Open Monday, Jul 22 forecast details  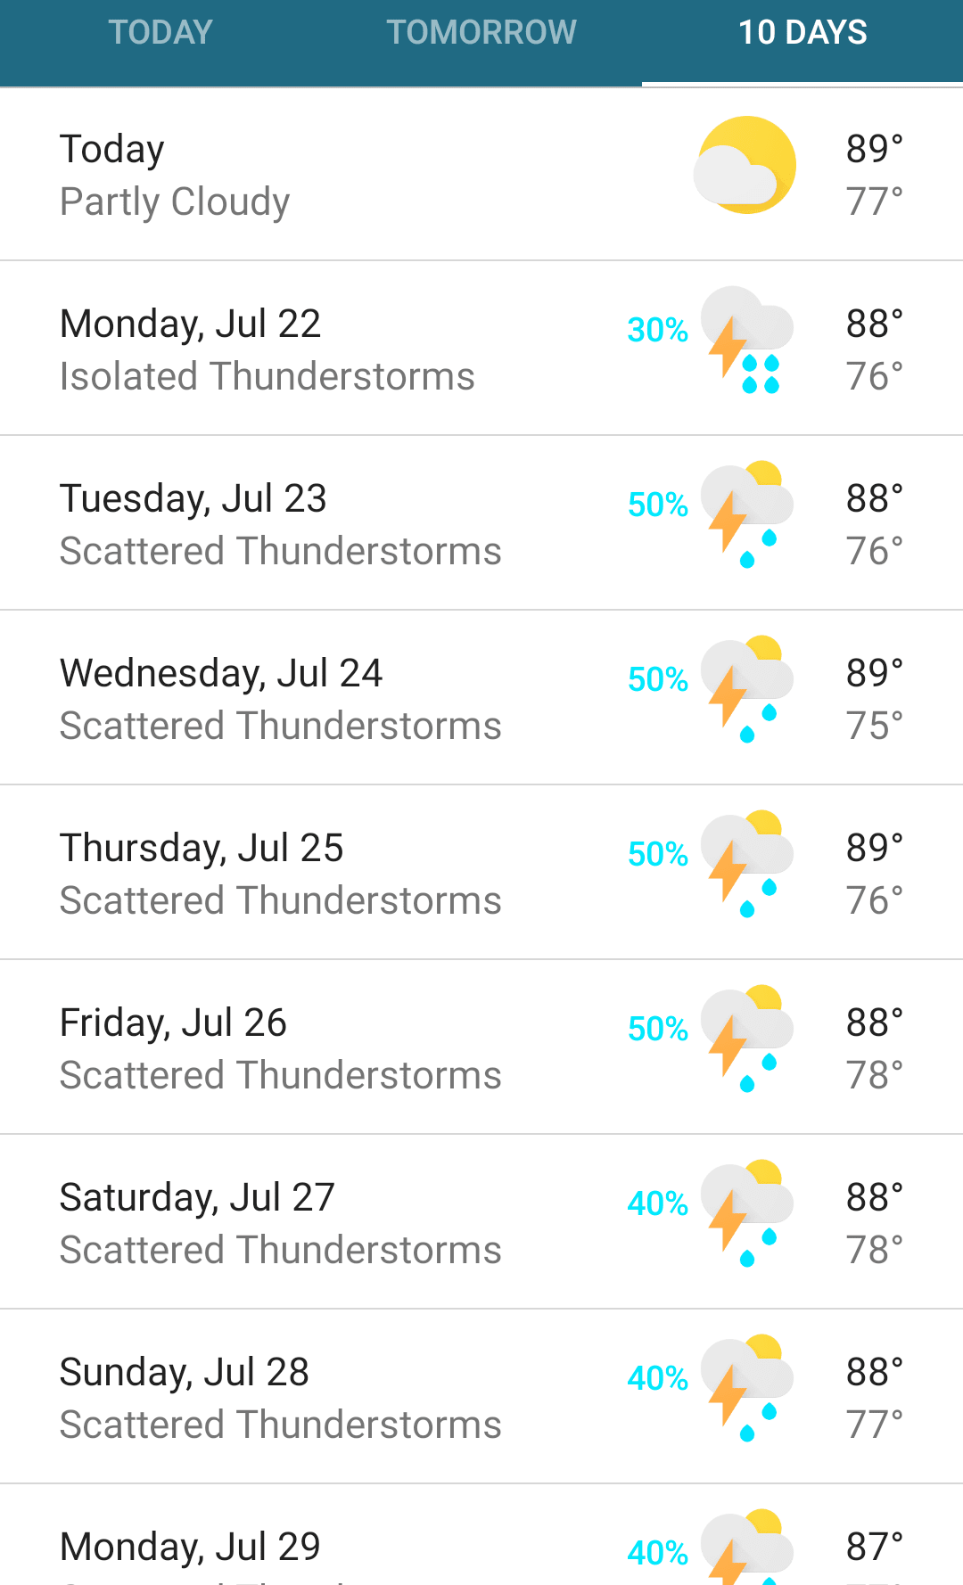[x=267, y=349]
